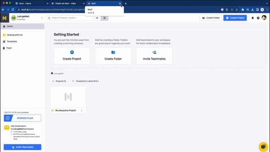Close the Diseño sin título - Video tab

[x=84, y=3]
